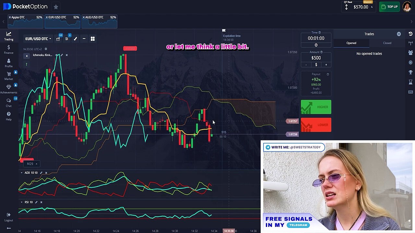This screenshot has width=415, height=233.
Task: Open Chat from the sidebar
Action: point(9,103)
